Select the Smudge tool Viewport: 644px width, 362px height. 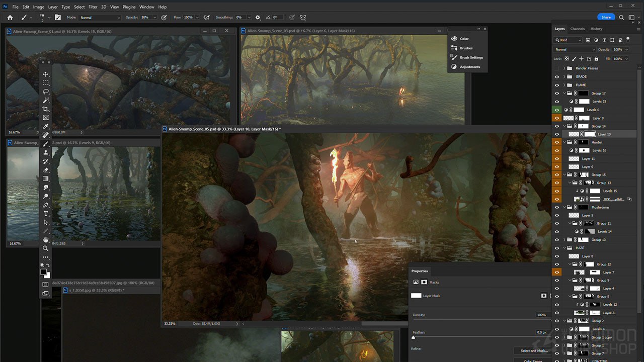46,188
